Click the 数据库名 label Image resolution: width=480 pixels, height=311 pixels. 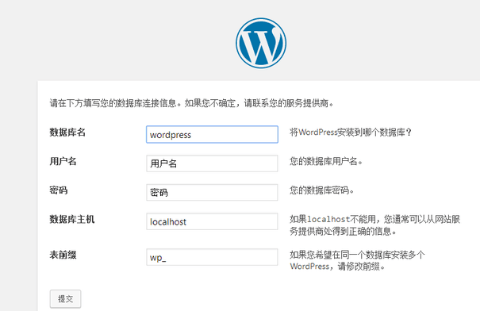pos(67,132)
